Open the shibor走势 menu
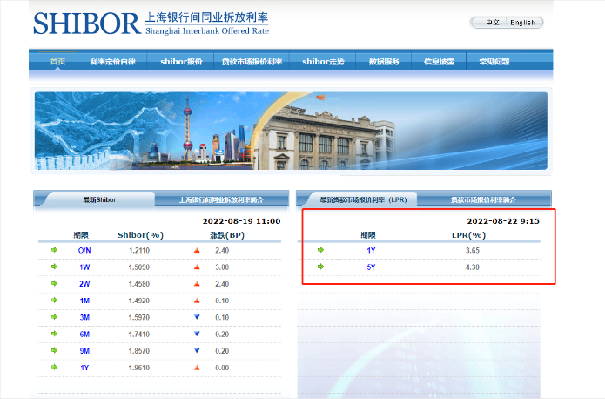 pos(323,61)
